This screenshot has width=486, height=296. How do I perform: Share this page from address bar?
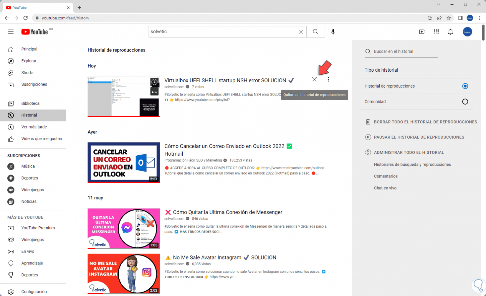[439, 18]
